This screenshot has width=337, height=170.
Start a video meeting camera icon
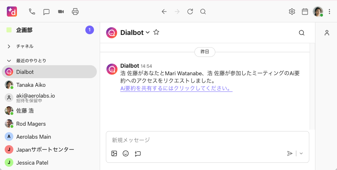(61, 12)
